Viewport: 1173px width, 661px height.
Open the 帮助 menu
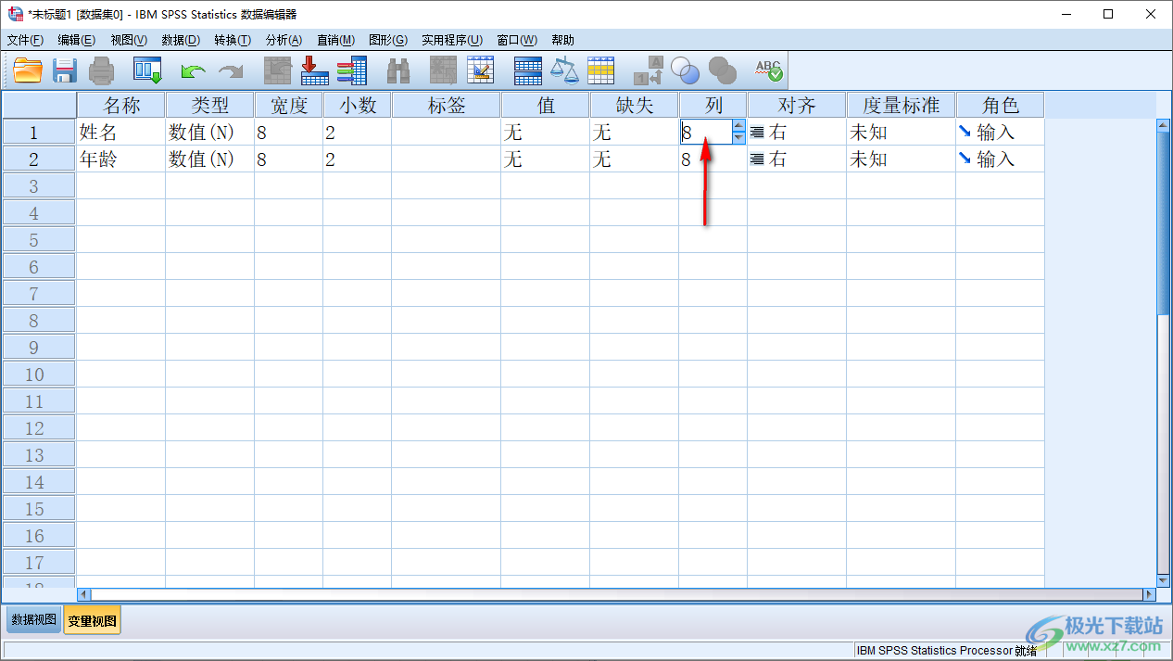pyautogui.click(x=562, y=40)
